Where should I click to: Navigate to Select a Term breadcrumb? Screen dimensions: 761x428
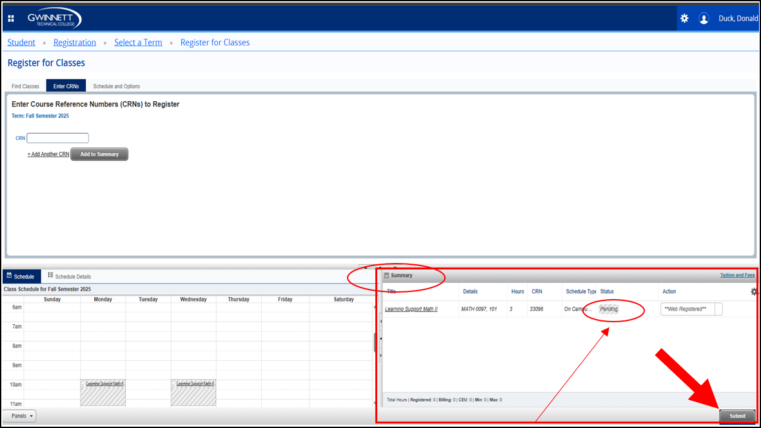(x=138, y=43)
